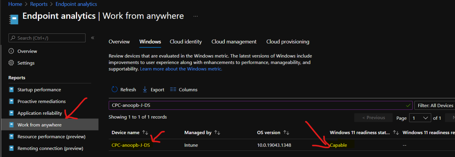Screen dimensions: 455x157
Task: Click the Settings gear icon
Action: click(11, 63)
